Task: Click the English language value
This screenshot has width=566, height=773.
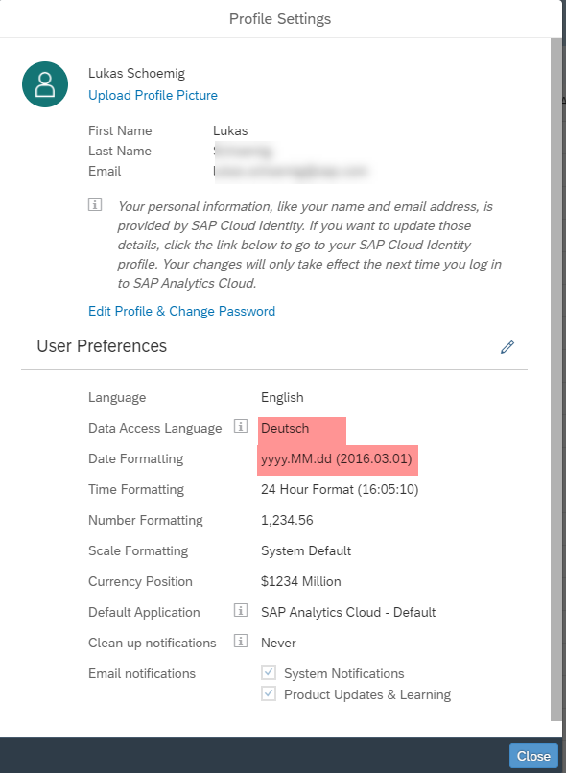Action: click(282, 397)
